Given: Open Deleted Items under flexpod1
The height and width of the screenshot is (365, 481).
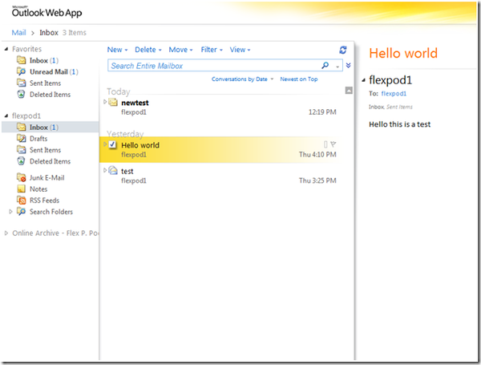Looking at the screenshot, I should [50, 161].
